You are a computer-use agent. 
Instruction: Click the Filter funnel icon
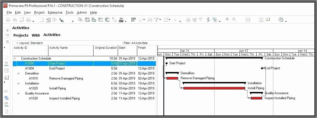[x=157, y=20]
